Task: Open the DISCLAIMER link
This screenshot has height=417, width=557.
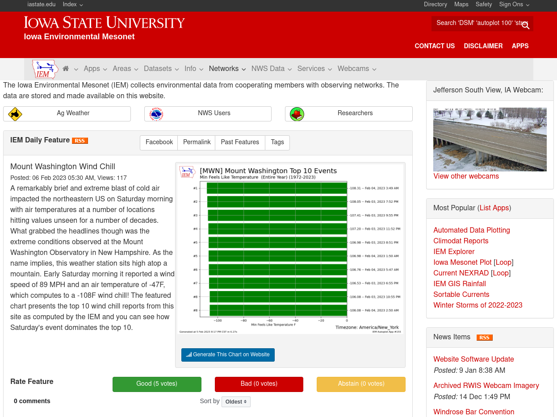Action: 483,46
